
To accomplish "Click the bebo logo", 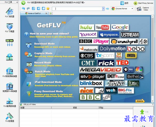I will (136, 49).
